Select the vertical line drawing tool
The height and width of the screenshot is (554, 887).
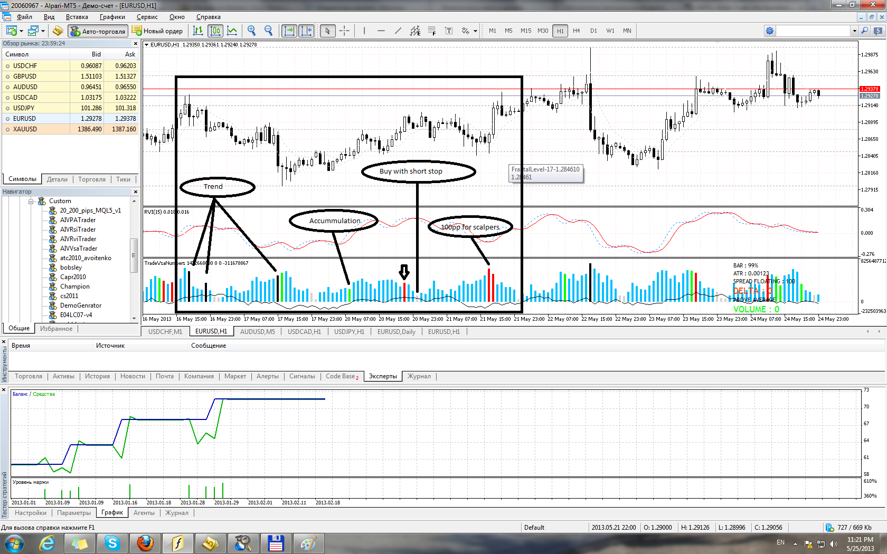pos(364,31)
